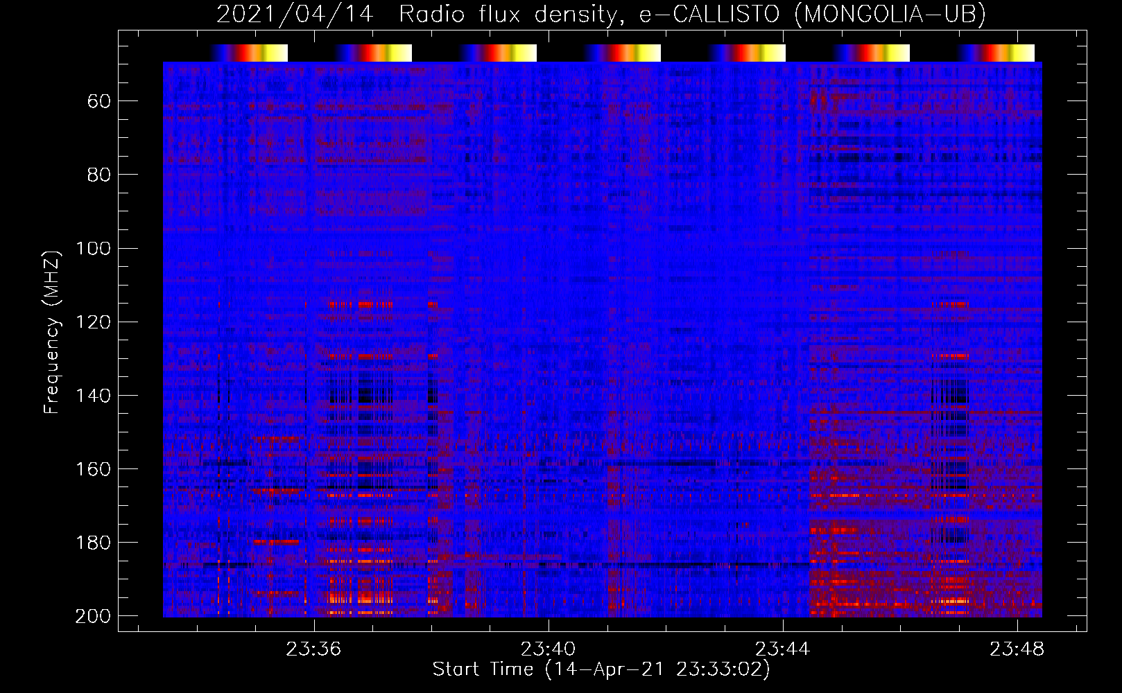Select the 140 MHz tick label
The width and height of the screenshot is (1122, 693).
click(x=93, y=395)
